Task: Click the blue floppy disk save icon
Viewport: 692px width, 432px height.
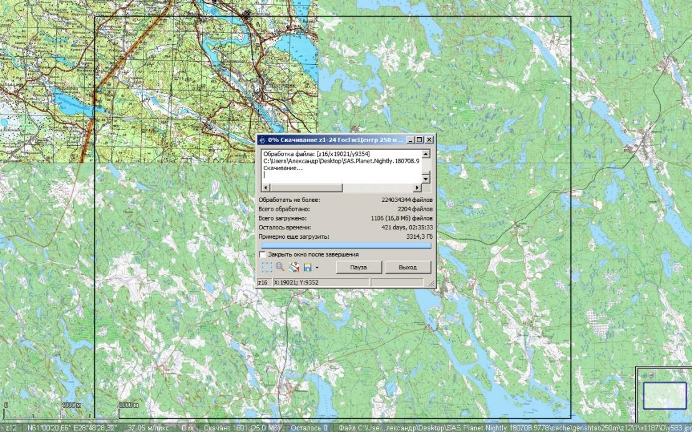Action: [308, 267]
